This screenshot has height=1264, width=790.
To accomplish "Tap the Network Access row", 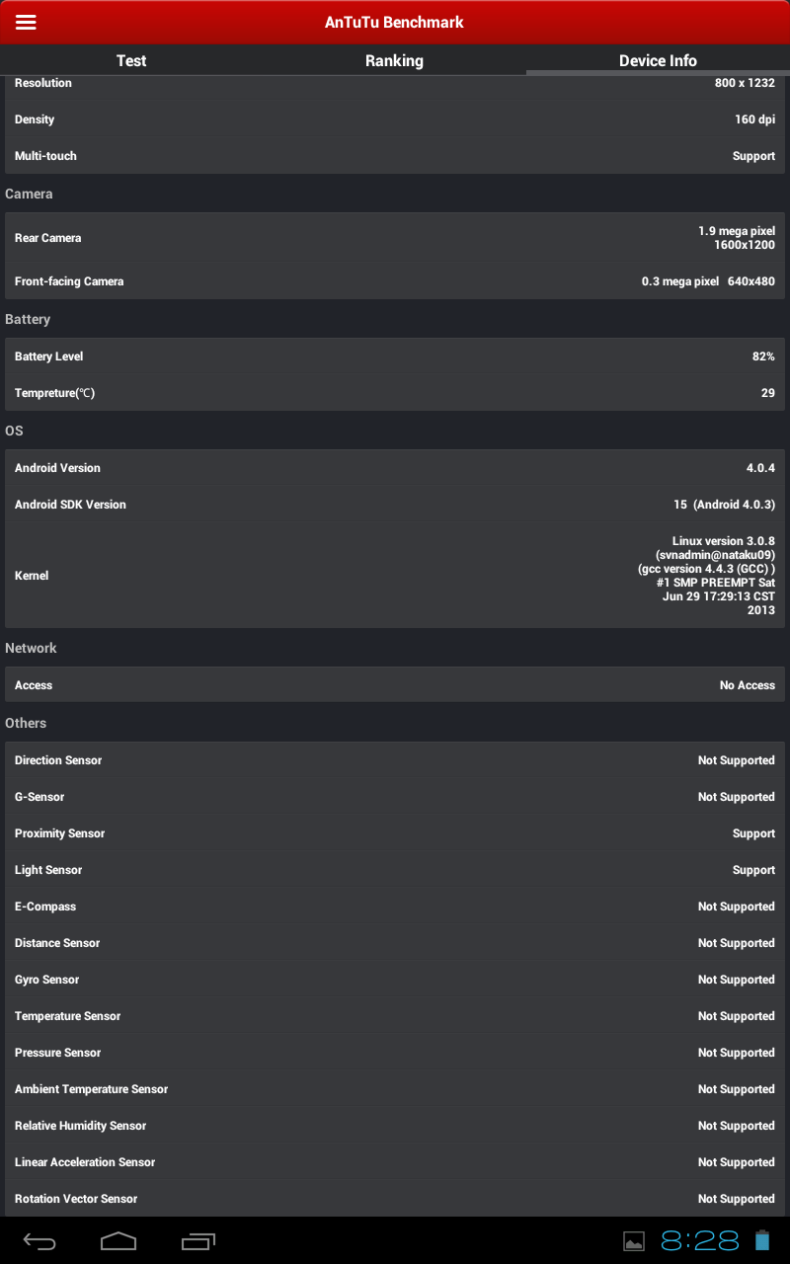I will tap(395, 685).
